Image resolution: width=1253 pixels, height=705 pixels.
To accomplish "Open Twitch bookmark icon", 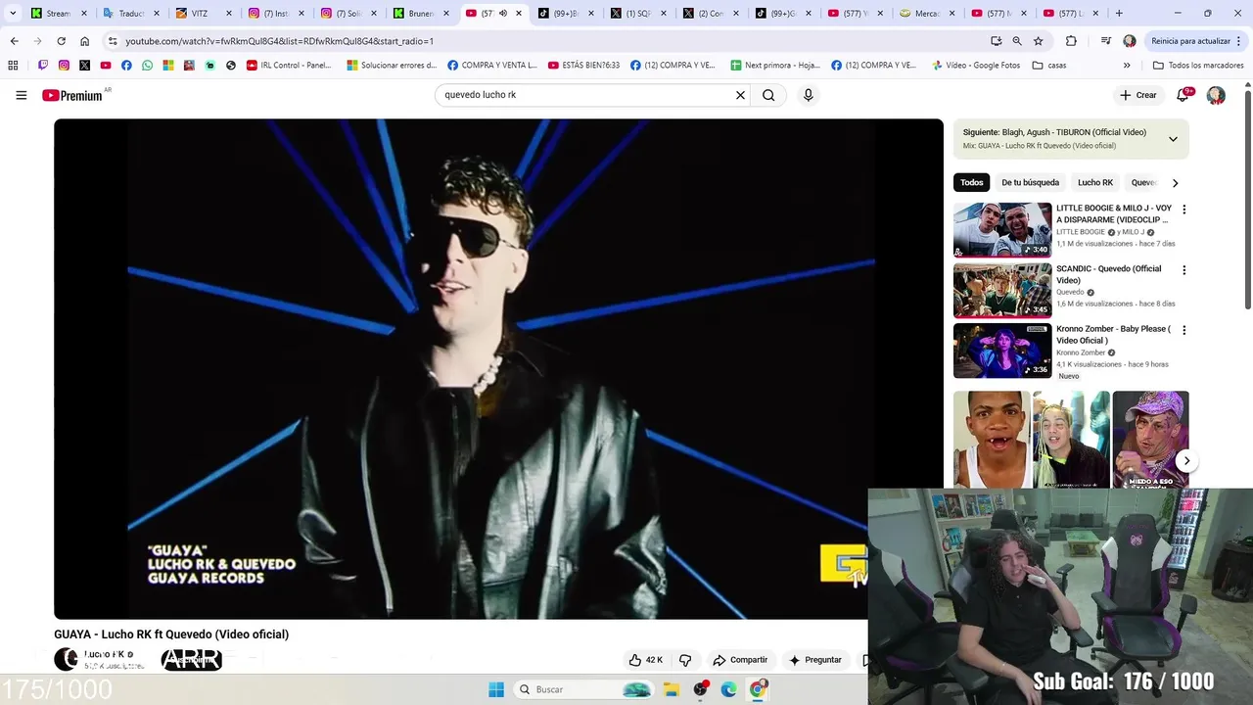I will tap(43, 66).
